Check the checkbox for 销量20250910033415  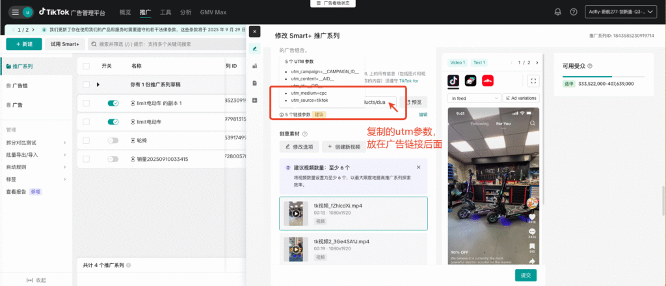pyautogui.click(x=87, y=159)
